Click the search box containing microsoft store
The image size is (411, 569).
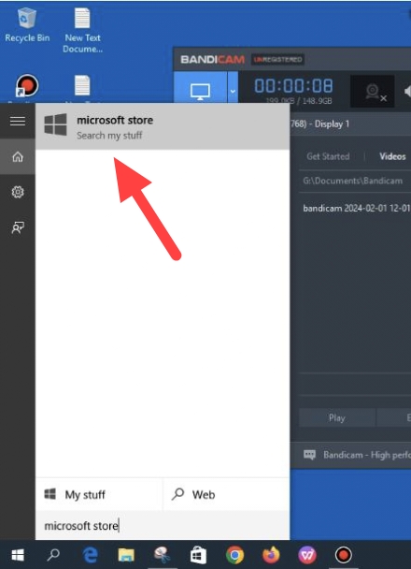point(163,525)
